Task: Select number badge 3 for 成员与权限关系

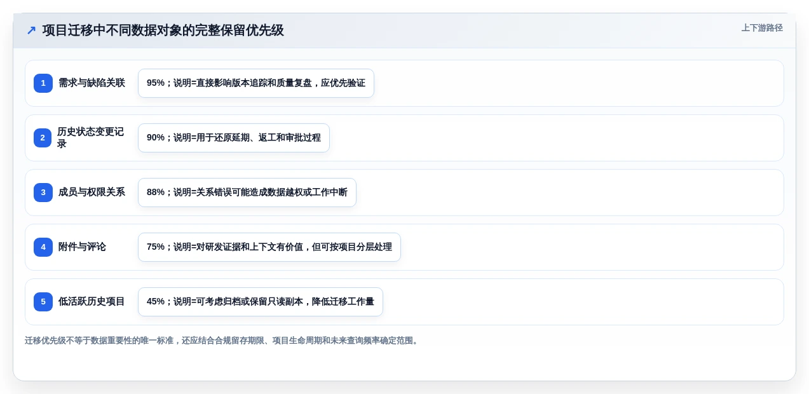Action: [x=43, y=193]
